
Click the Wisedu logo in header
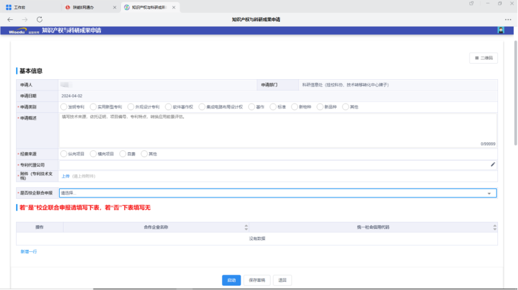click(19, 31)
